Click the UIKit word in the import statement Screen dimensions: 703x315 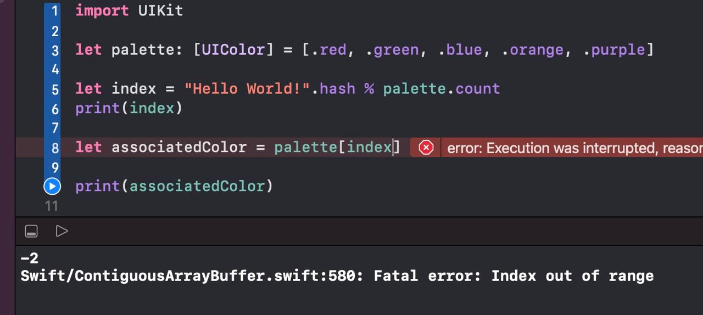160,11
